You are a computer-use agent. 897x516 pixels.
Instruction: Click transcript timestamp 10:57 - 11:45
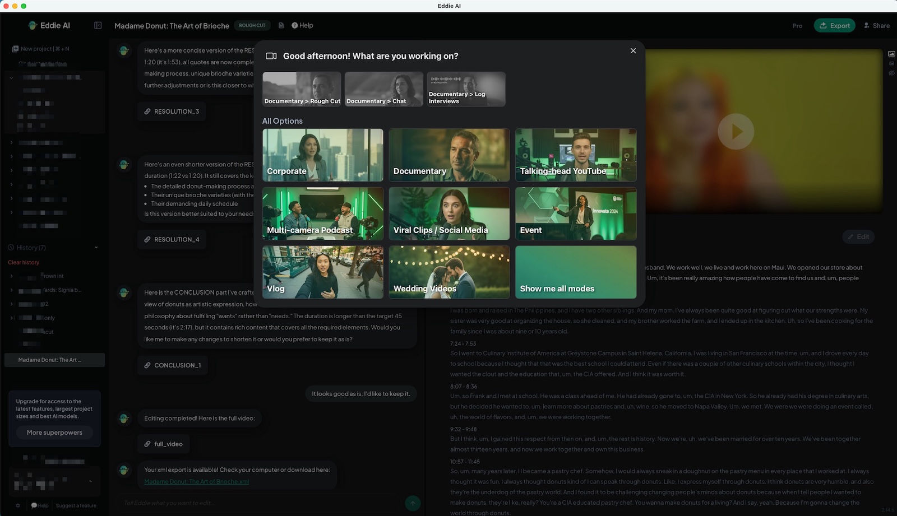tap(465, 462)
